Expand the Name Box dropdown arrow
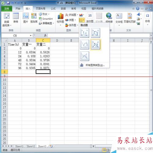 31,35
